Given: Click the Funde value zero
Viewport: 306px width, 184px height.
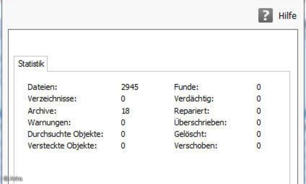Looking at the screenshot, I should tap(259, 87).
